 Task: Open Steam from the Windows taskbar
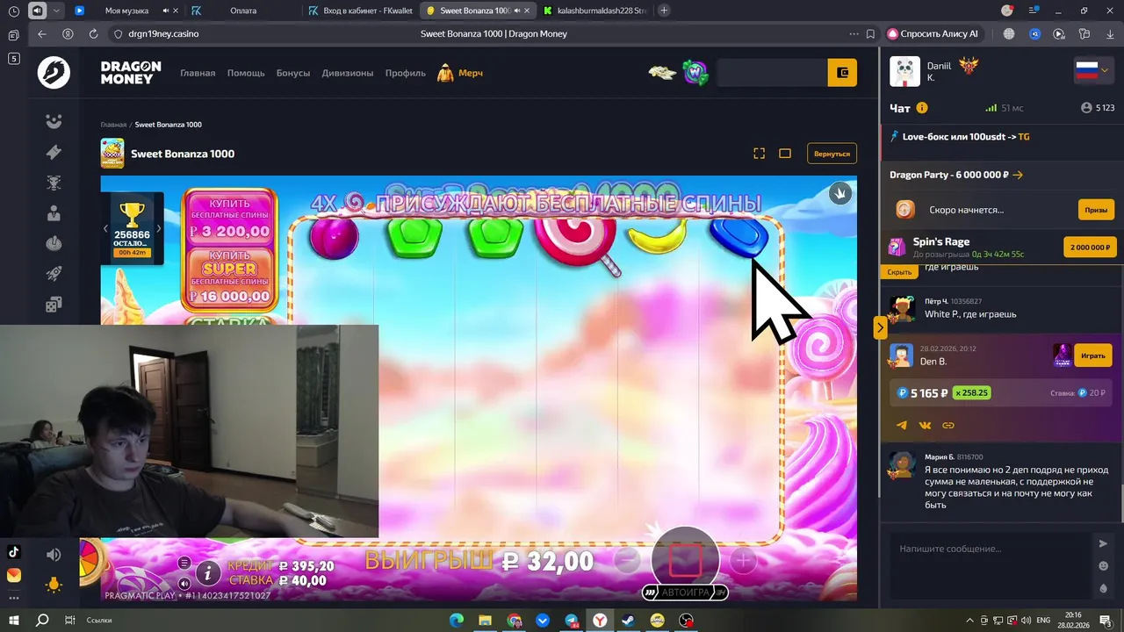[x=629, y=621]
